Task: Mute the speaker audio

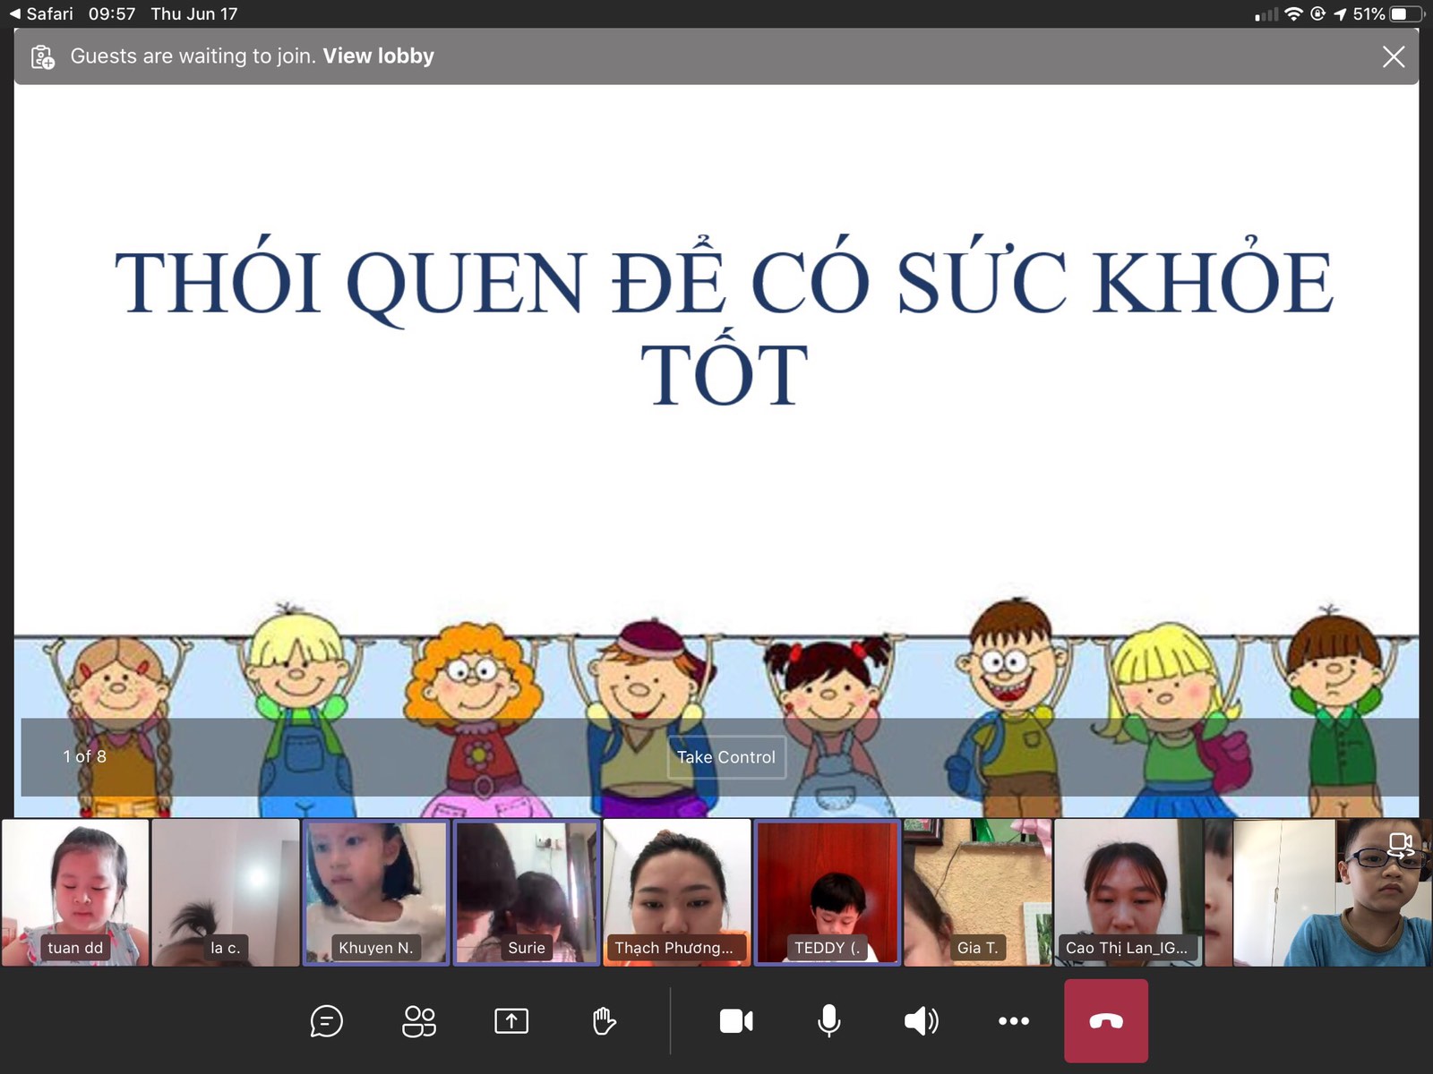Action: (921, 1021)
